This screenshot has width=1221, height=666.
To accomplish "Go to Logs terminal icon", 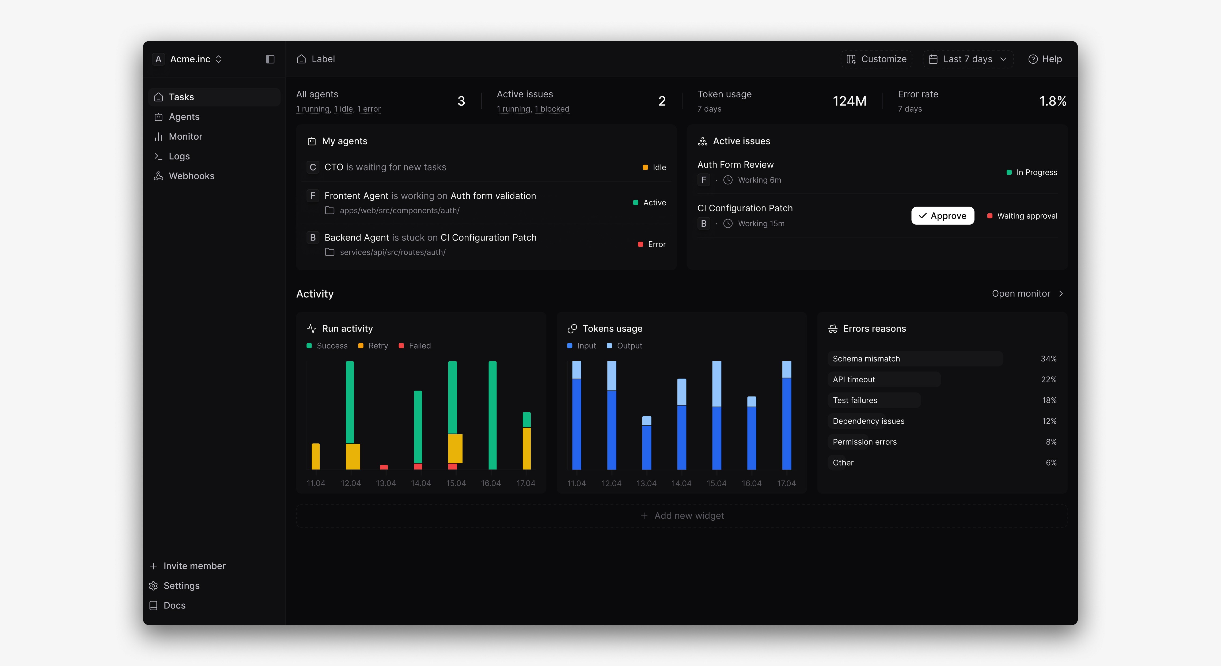I will [x=158, y=157].
